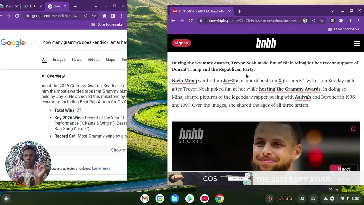Follow the 'hosting the Grammy Awards' link
The width and height of the screenshot is (364, 205).
point(290,89)
